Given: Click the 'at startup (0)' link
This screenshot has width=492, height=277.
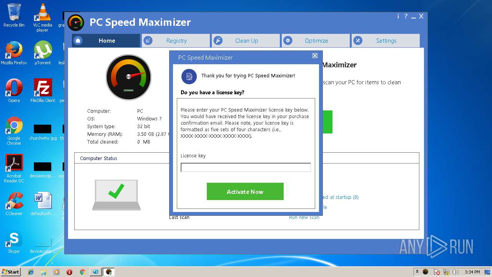Looking at the screenshot, I should (x=340, y=197).
